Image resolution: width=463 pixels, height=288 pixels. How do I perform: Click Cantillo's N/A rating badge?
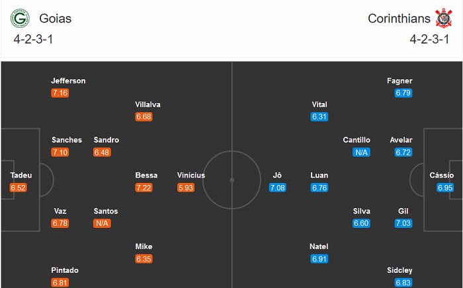(362, 152)
